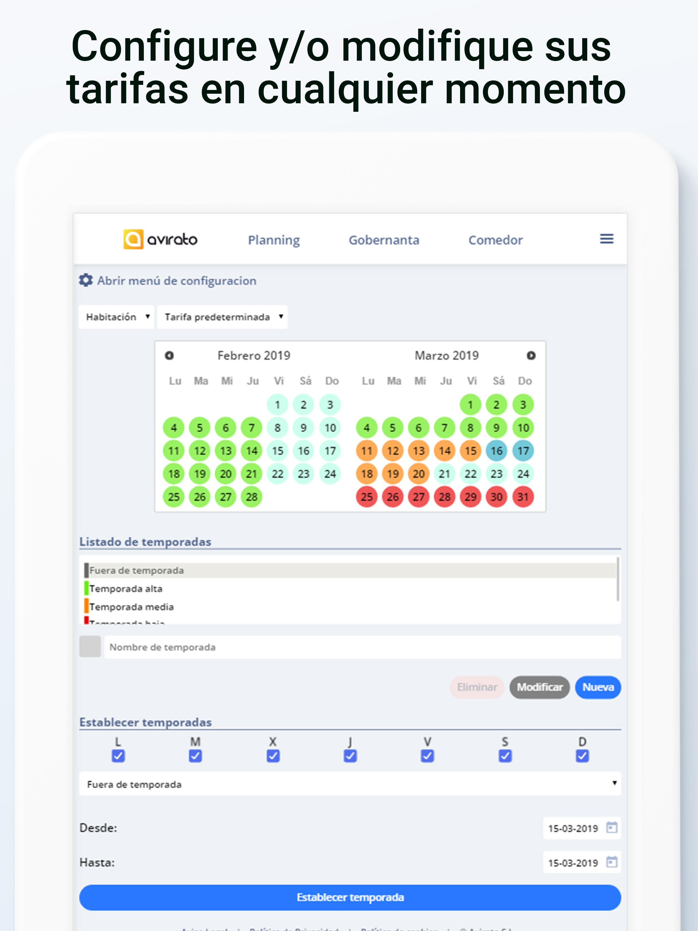Go to next month arrow
Viewport: 698px width, 931px height.
[531, 356]
